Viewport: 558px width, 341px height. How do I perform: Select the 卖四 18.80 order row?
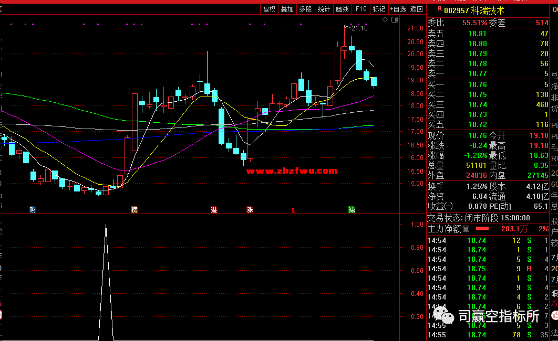pyautogui.click(x=488, y=44)
